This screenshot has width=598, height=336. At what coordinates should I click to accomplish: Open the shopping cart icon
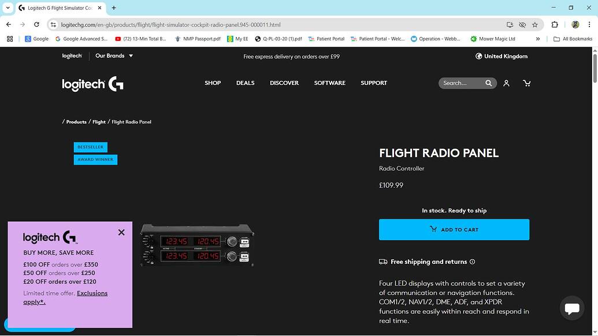(x=526, y=83)
